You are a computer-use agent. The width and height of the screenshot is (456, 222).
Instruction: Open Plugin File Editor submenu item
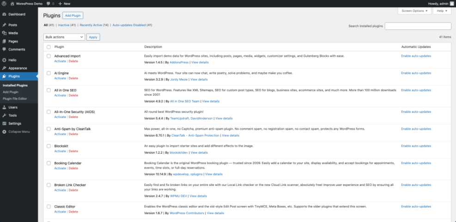tap(15, 99)
